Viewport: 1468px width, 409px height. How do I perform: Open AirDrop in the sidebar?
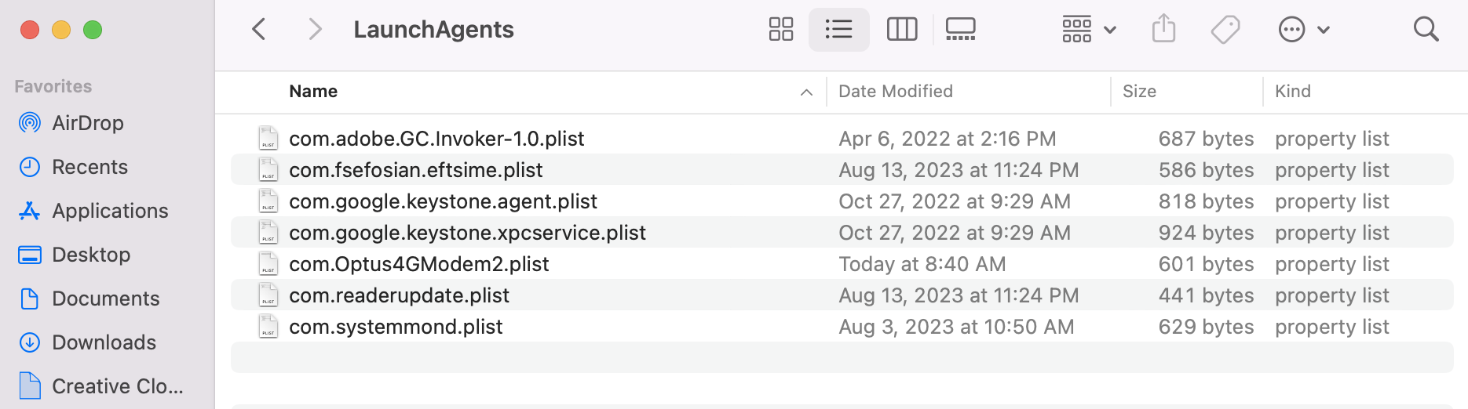(x=87, y=123)
